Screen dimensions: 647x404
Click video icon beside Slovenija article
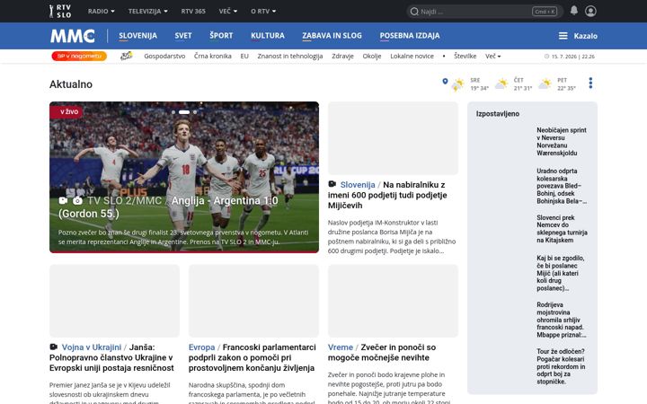pyautogui.click(x=332, y=184)
